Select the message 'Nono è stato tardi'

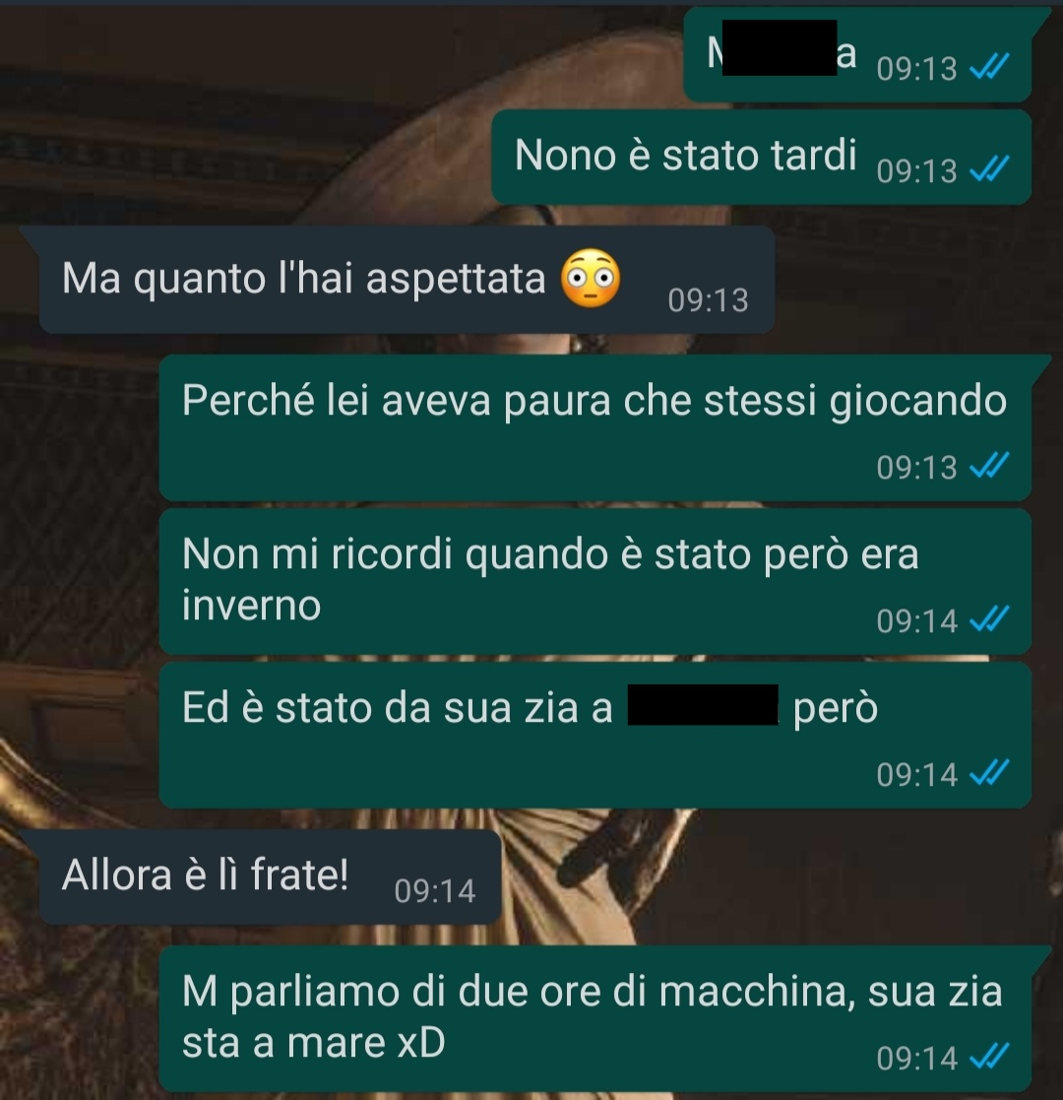[x=761, y=158]
